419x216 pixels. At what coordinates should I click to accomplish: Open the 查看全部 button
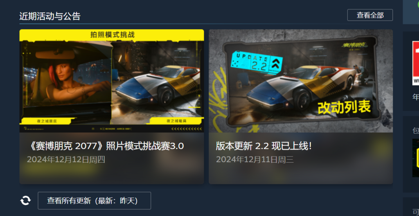coord(370,15)
